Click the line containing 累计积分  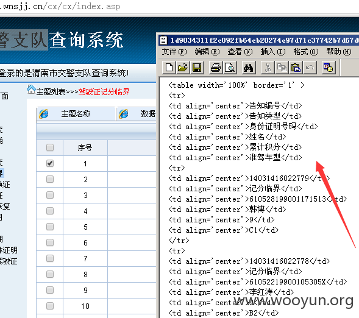(x=235, y=147)
